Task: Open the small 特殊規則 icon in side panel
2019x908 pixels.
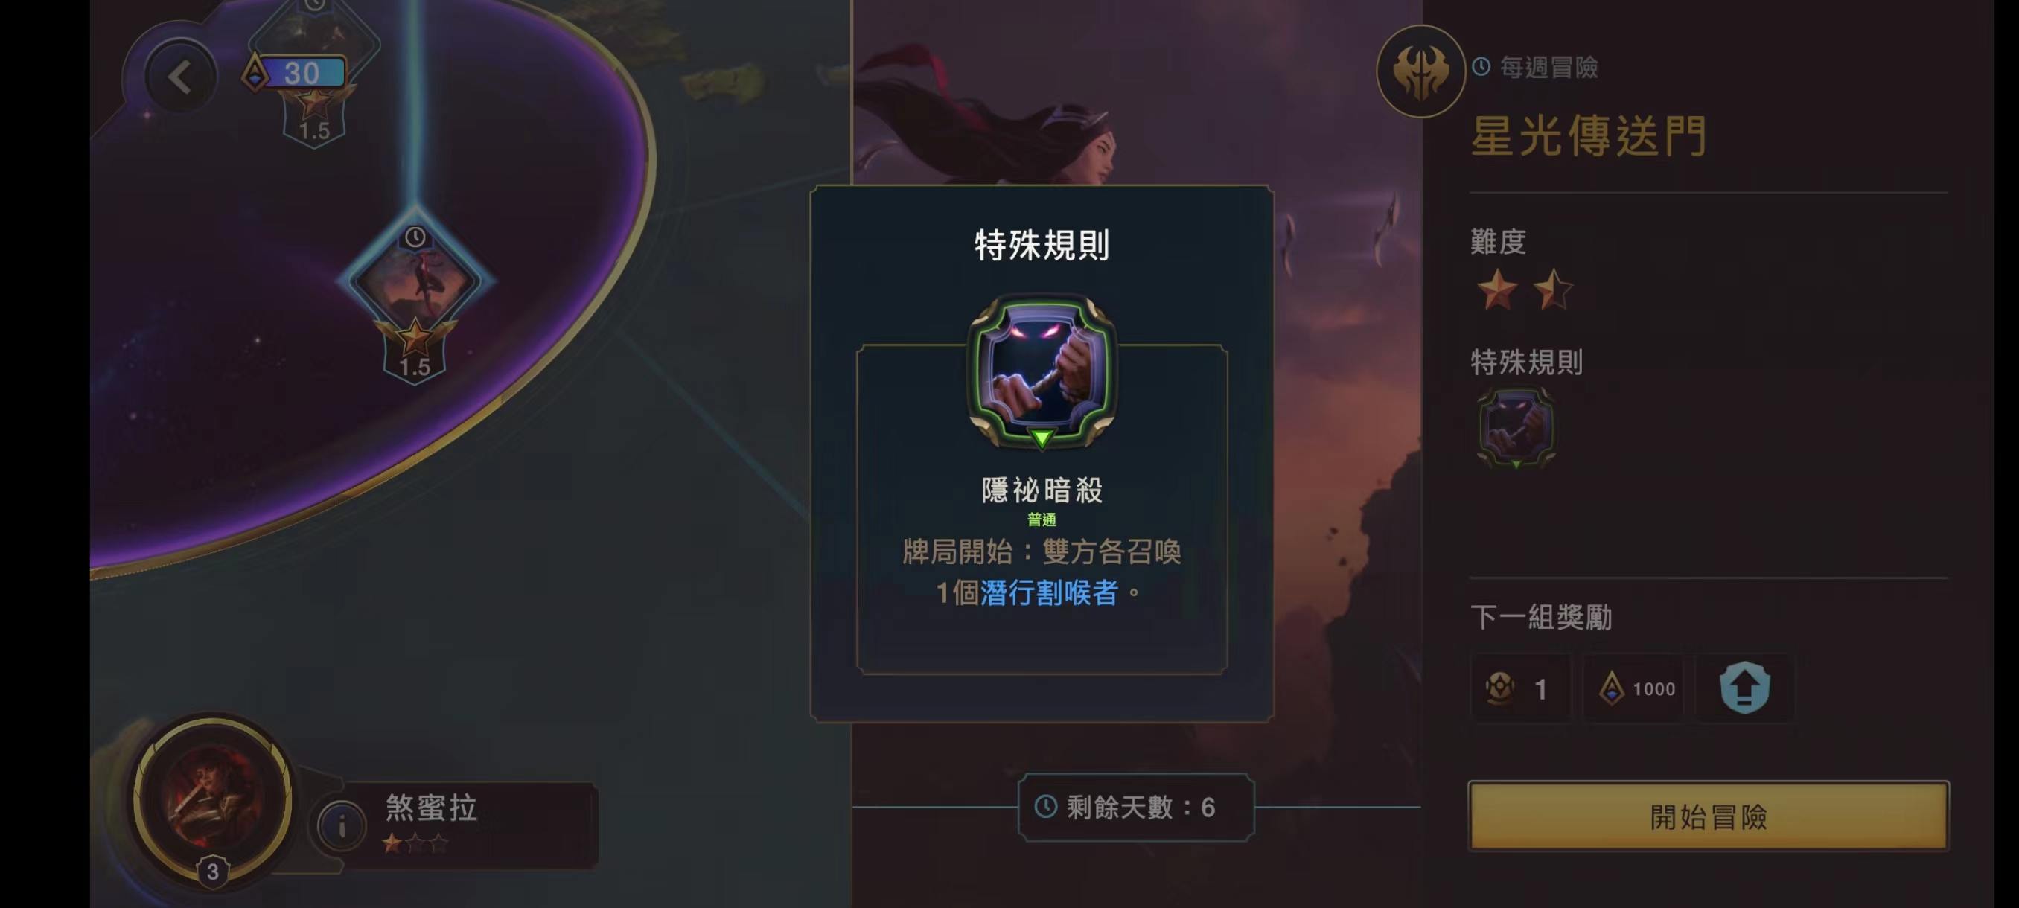Action: (1516, 428)
